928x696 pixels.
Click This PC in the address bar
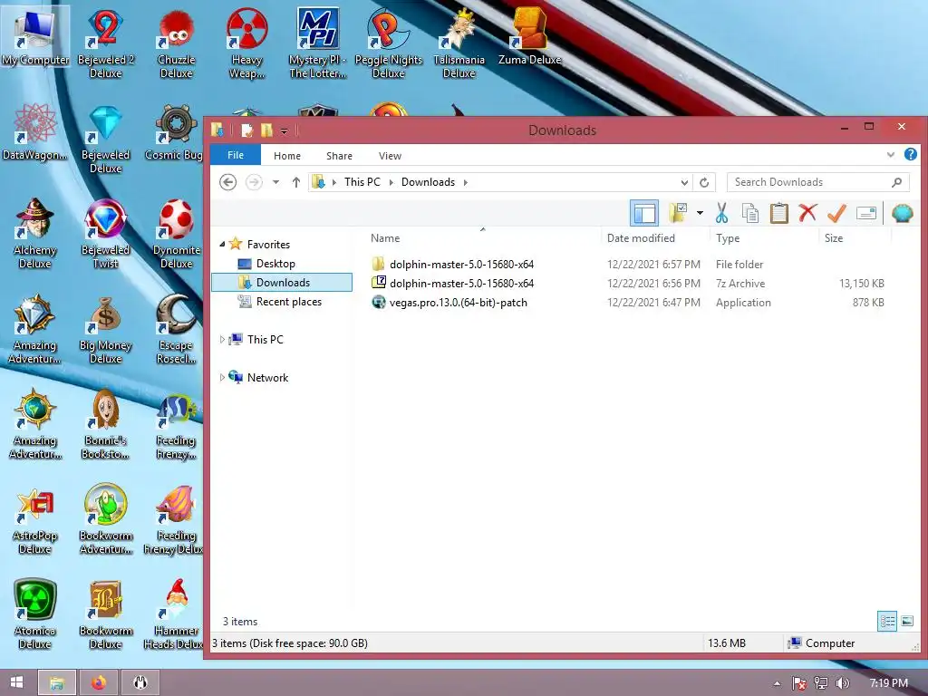(362, 182)
